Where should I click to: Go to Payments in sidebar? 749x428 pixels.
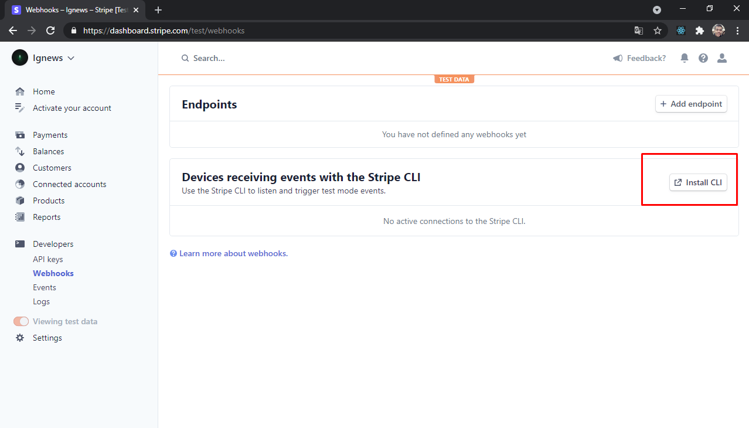tap(50, 135)
